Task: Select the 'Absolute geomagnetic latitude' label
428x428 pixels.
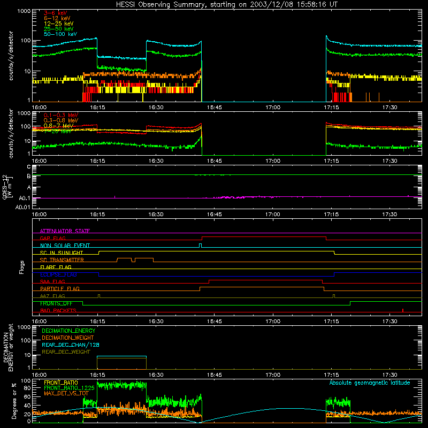Action: (370, 383)
